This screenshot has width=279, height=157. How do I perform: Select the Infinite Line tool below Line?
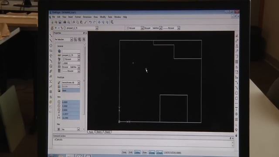[51, 41]
